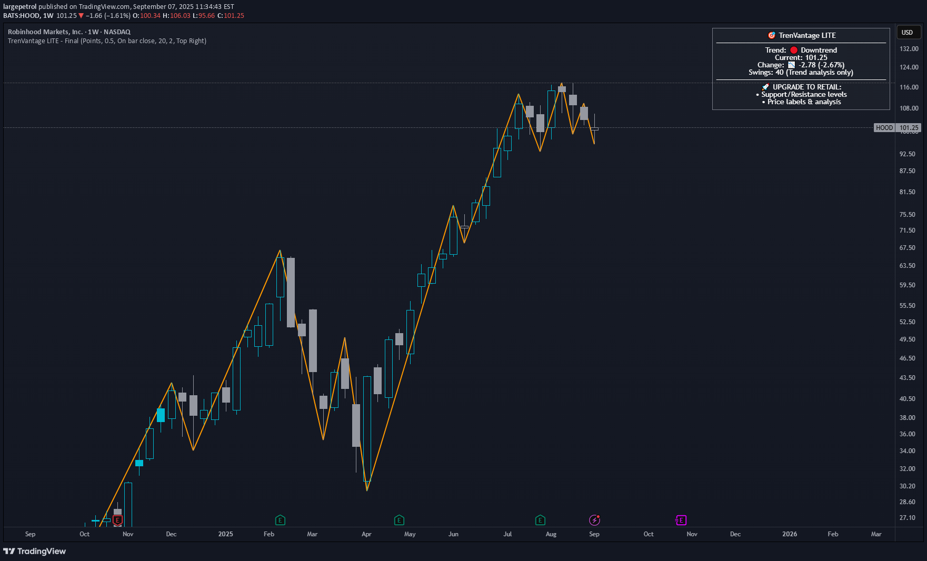This screenshot has width=927, height=561.
Task: Click the '2025' label on the time axis
Action: click(x=225, y=534)
